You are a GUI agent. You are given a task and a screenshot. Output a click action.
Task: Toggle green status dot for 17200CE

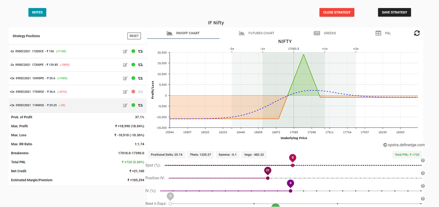[133, 51]
